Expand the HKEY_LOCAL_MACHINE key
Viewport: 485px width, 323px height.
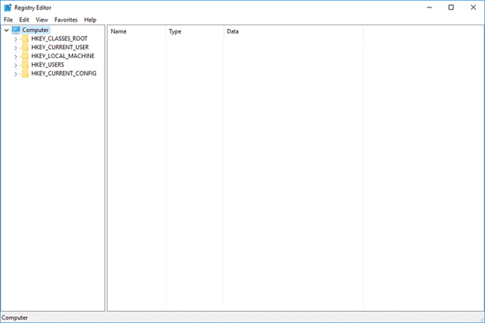[16, 56]
